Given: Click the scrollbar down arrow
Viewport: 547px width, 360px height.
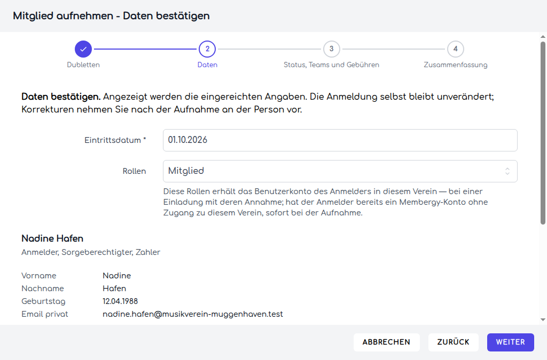Looking at the screenshot, I should (543, 319).
